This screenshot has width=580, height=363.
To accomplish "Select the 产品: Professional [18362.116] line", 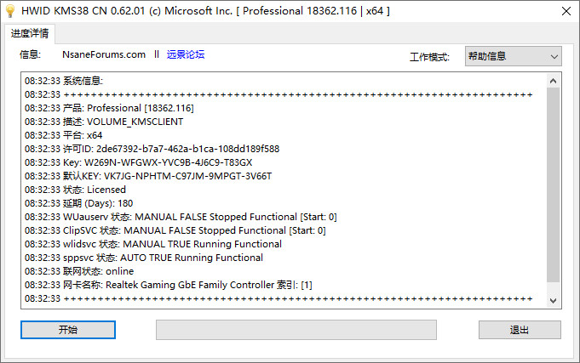I will (x=109, y=108).
